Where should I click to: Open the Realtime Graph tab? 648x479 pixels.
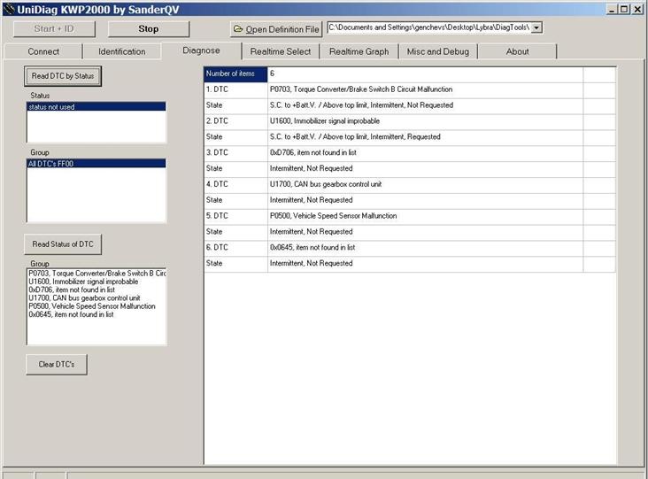(x=359, y=51)
